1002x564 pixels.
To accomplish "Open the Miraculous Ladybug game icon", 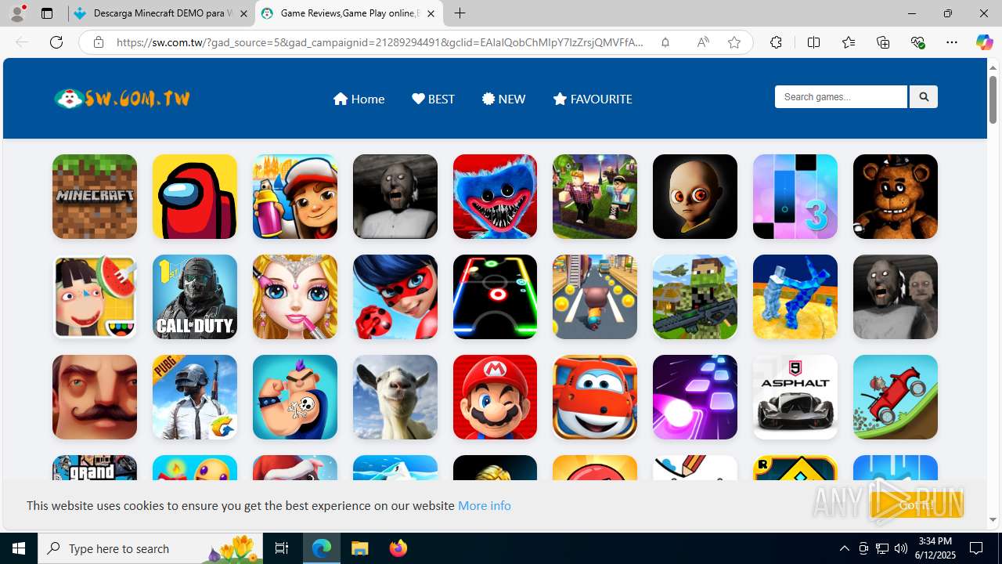I will 395,297.
